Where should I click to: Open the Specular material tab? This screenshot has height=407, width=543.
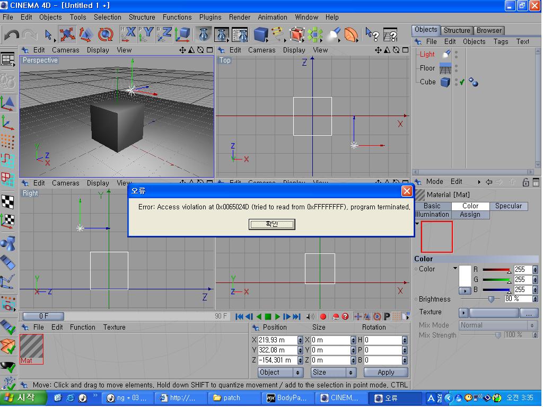(x=509, y=206)
